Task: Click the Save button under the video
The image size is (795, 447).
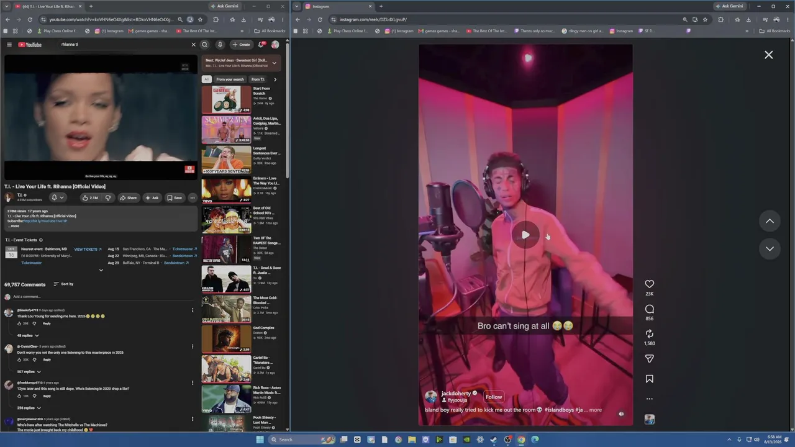Action: (x=175, y=198)
